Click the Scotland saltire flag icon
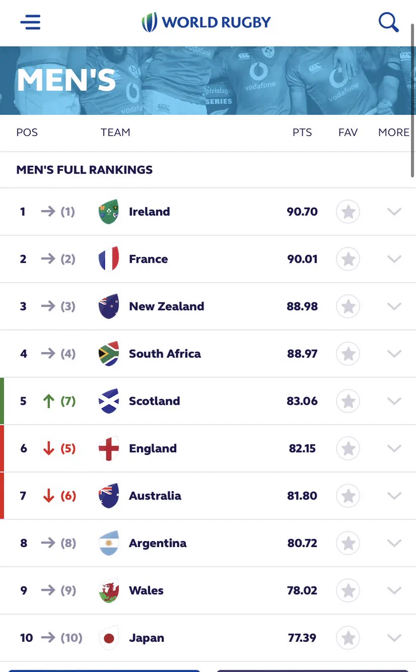 pyautogui.click(x=109, y=401)
